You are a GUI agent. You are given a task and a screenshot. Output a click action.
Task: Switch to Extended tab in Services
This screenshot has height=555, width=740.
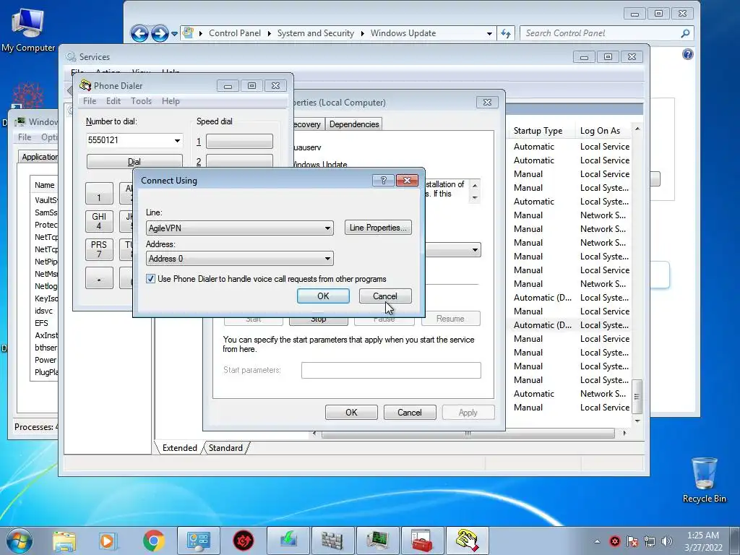pos(179,448)
